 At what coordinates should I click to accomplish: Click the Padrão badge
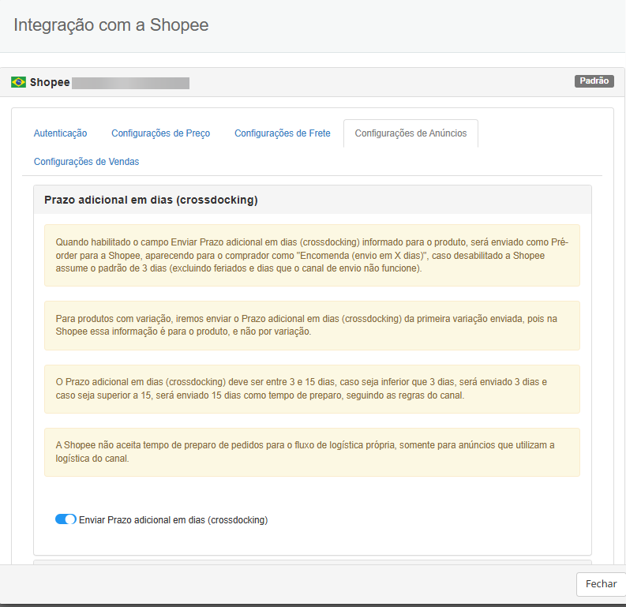[594, 81]
